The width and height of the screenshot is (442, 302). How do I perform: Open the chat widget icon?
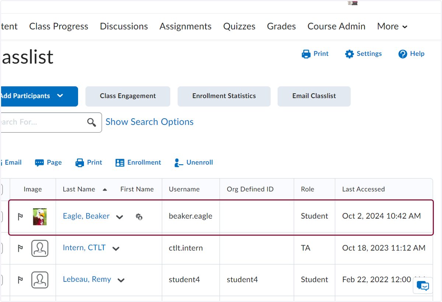pos(423,285)
